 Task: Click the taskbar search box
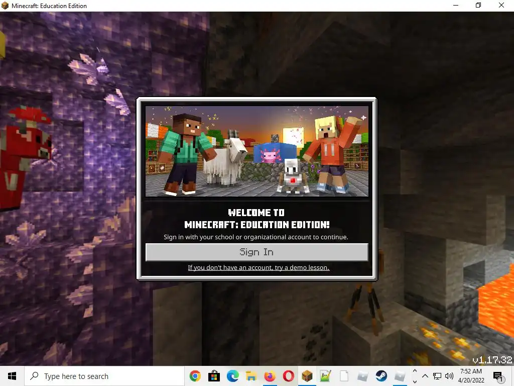[104, 376]
